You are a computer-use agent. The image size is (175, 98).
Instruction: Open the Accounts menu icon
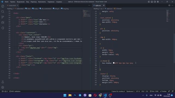[x=3, y=82]
